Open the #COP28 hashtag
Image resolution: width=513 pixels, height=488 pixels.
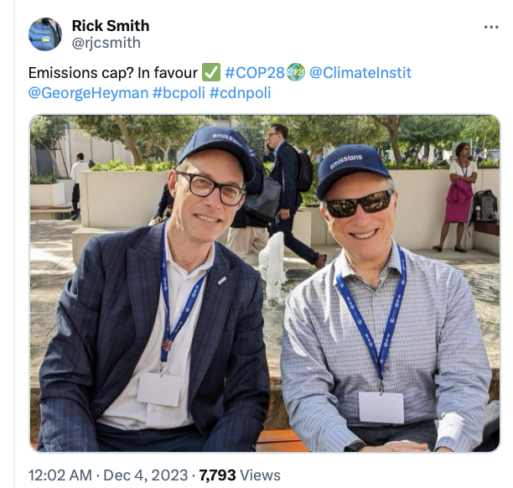click(255, 73)
